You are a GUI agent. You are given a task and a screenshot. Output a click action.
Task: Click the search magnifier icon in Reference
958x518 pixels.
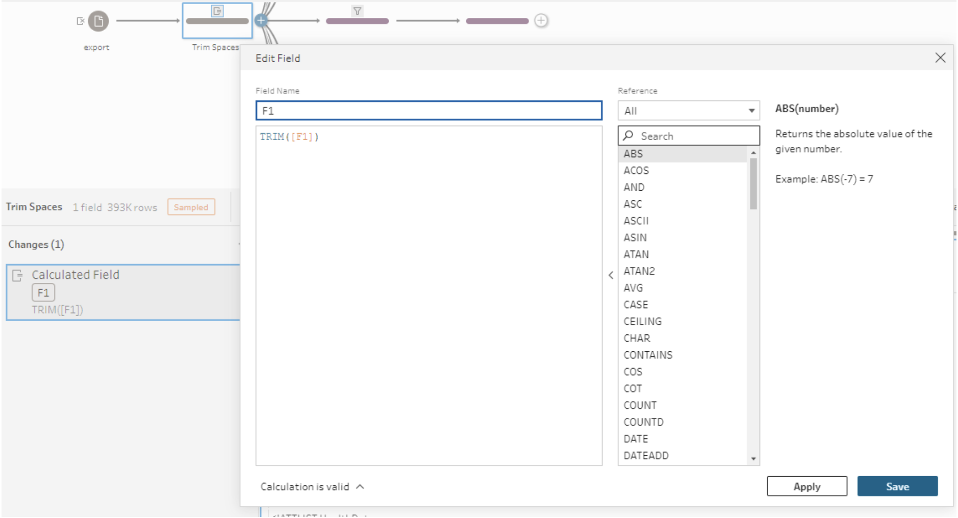click(x=628, y=136)
